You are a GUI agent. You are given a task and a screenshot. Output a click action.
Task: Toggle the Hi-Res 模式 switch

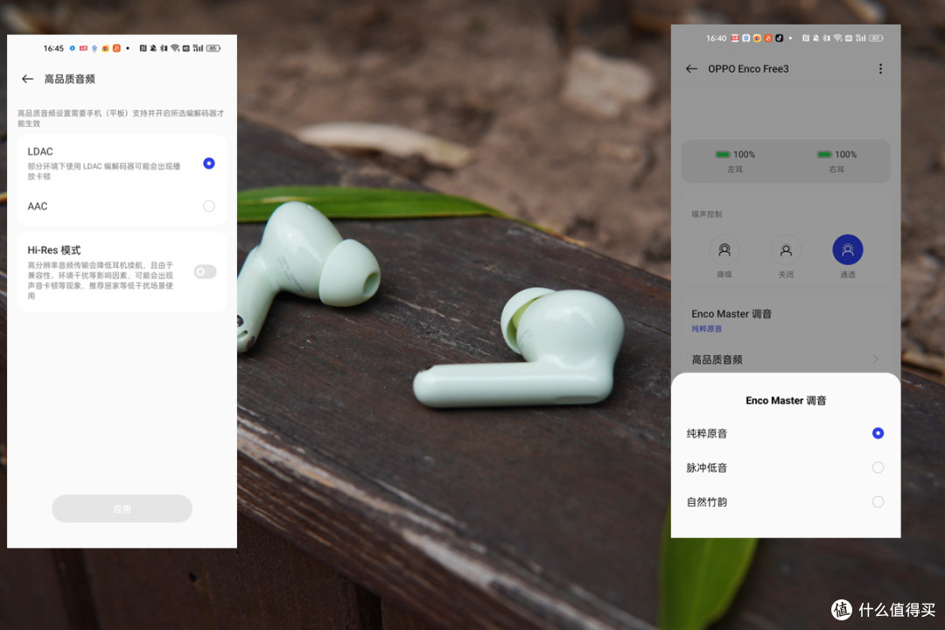point(205,272)
